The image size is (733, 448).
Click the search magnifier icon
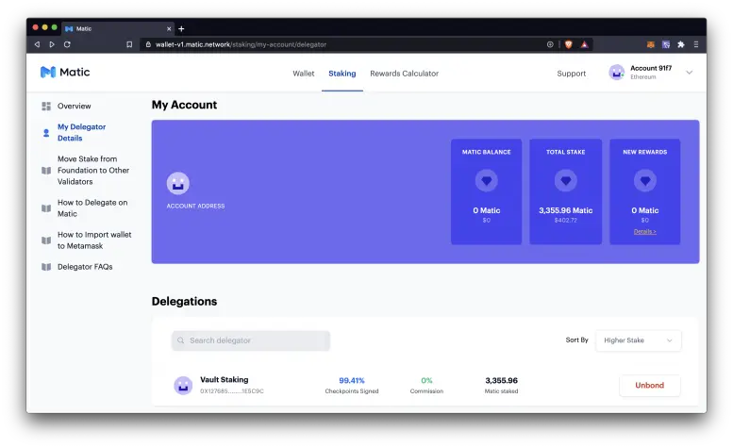point(181,340)
